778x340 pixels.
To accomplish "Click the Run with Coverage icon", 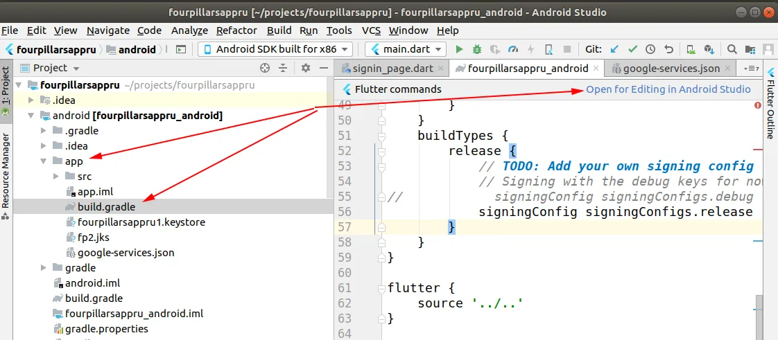I will tap(494, 49).
